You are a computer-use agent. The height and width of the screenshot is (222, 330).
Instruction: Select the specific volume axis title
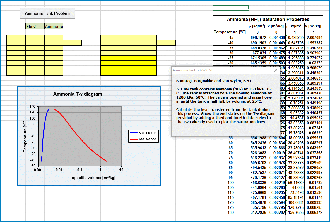pyautogui.click(x=93, y=178)
